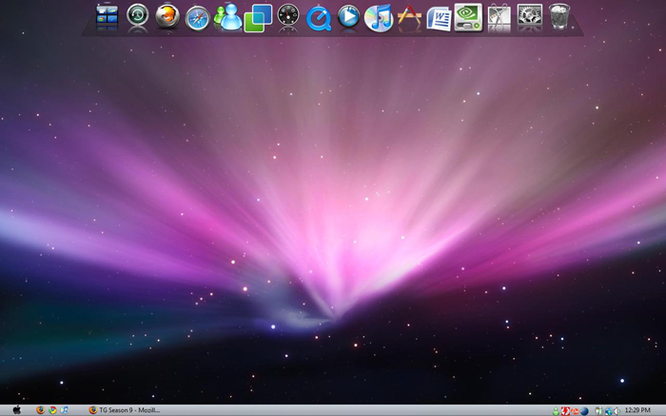Open the network status tray icon
The image size is (666, 416).
point(607,410)
